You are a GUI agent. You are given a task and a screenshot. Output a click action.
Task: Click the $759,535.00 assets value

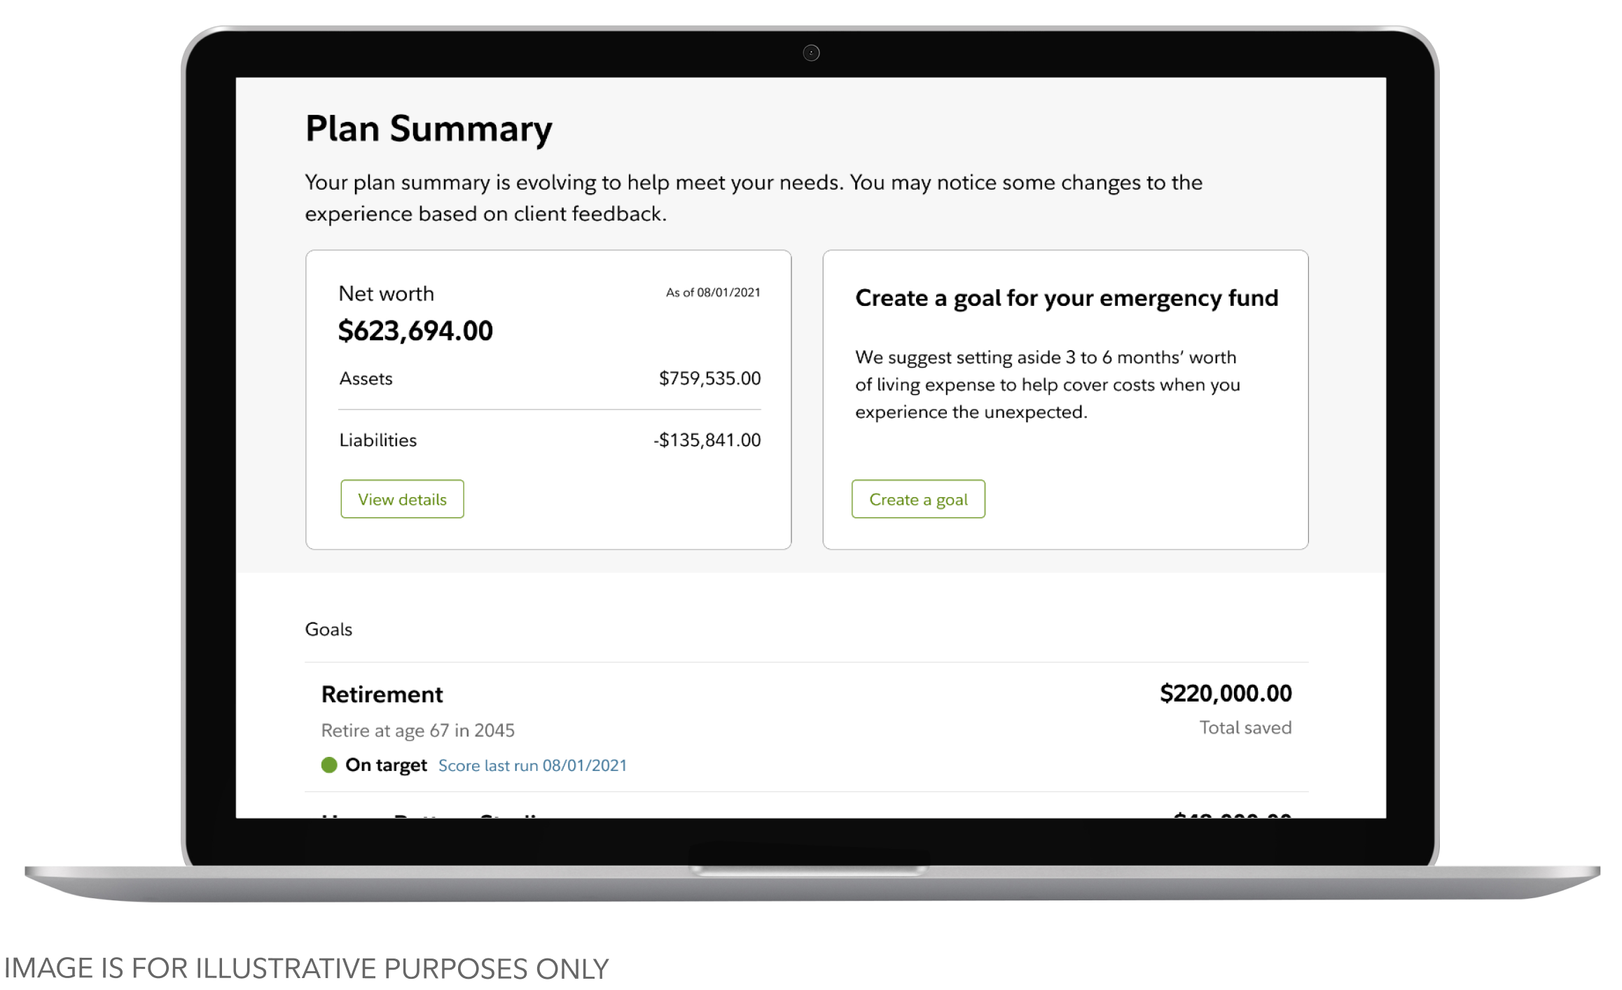(x=709, y=379)
